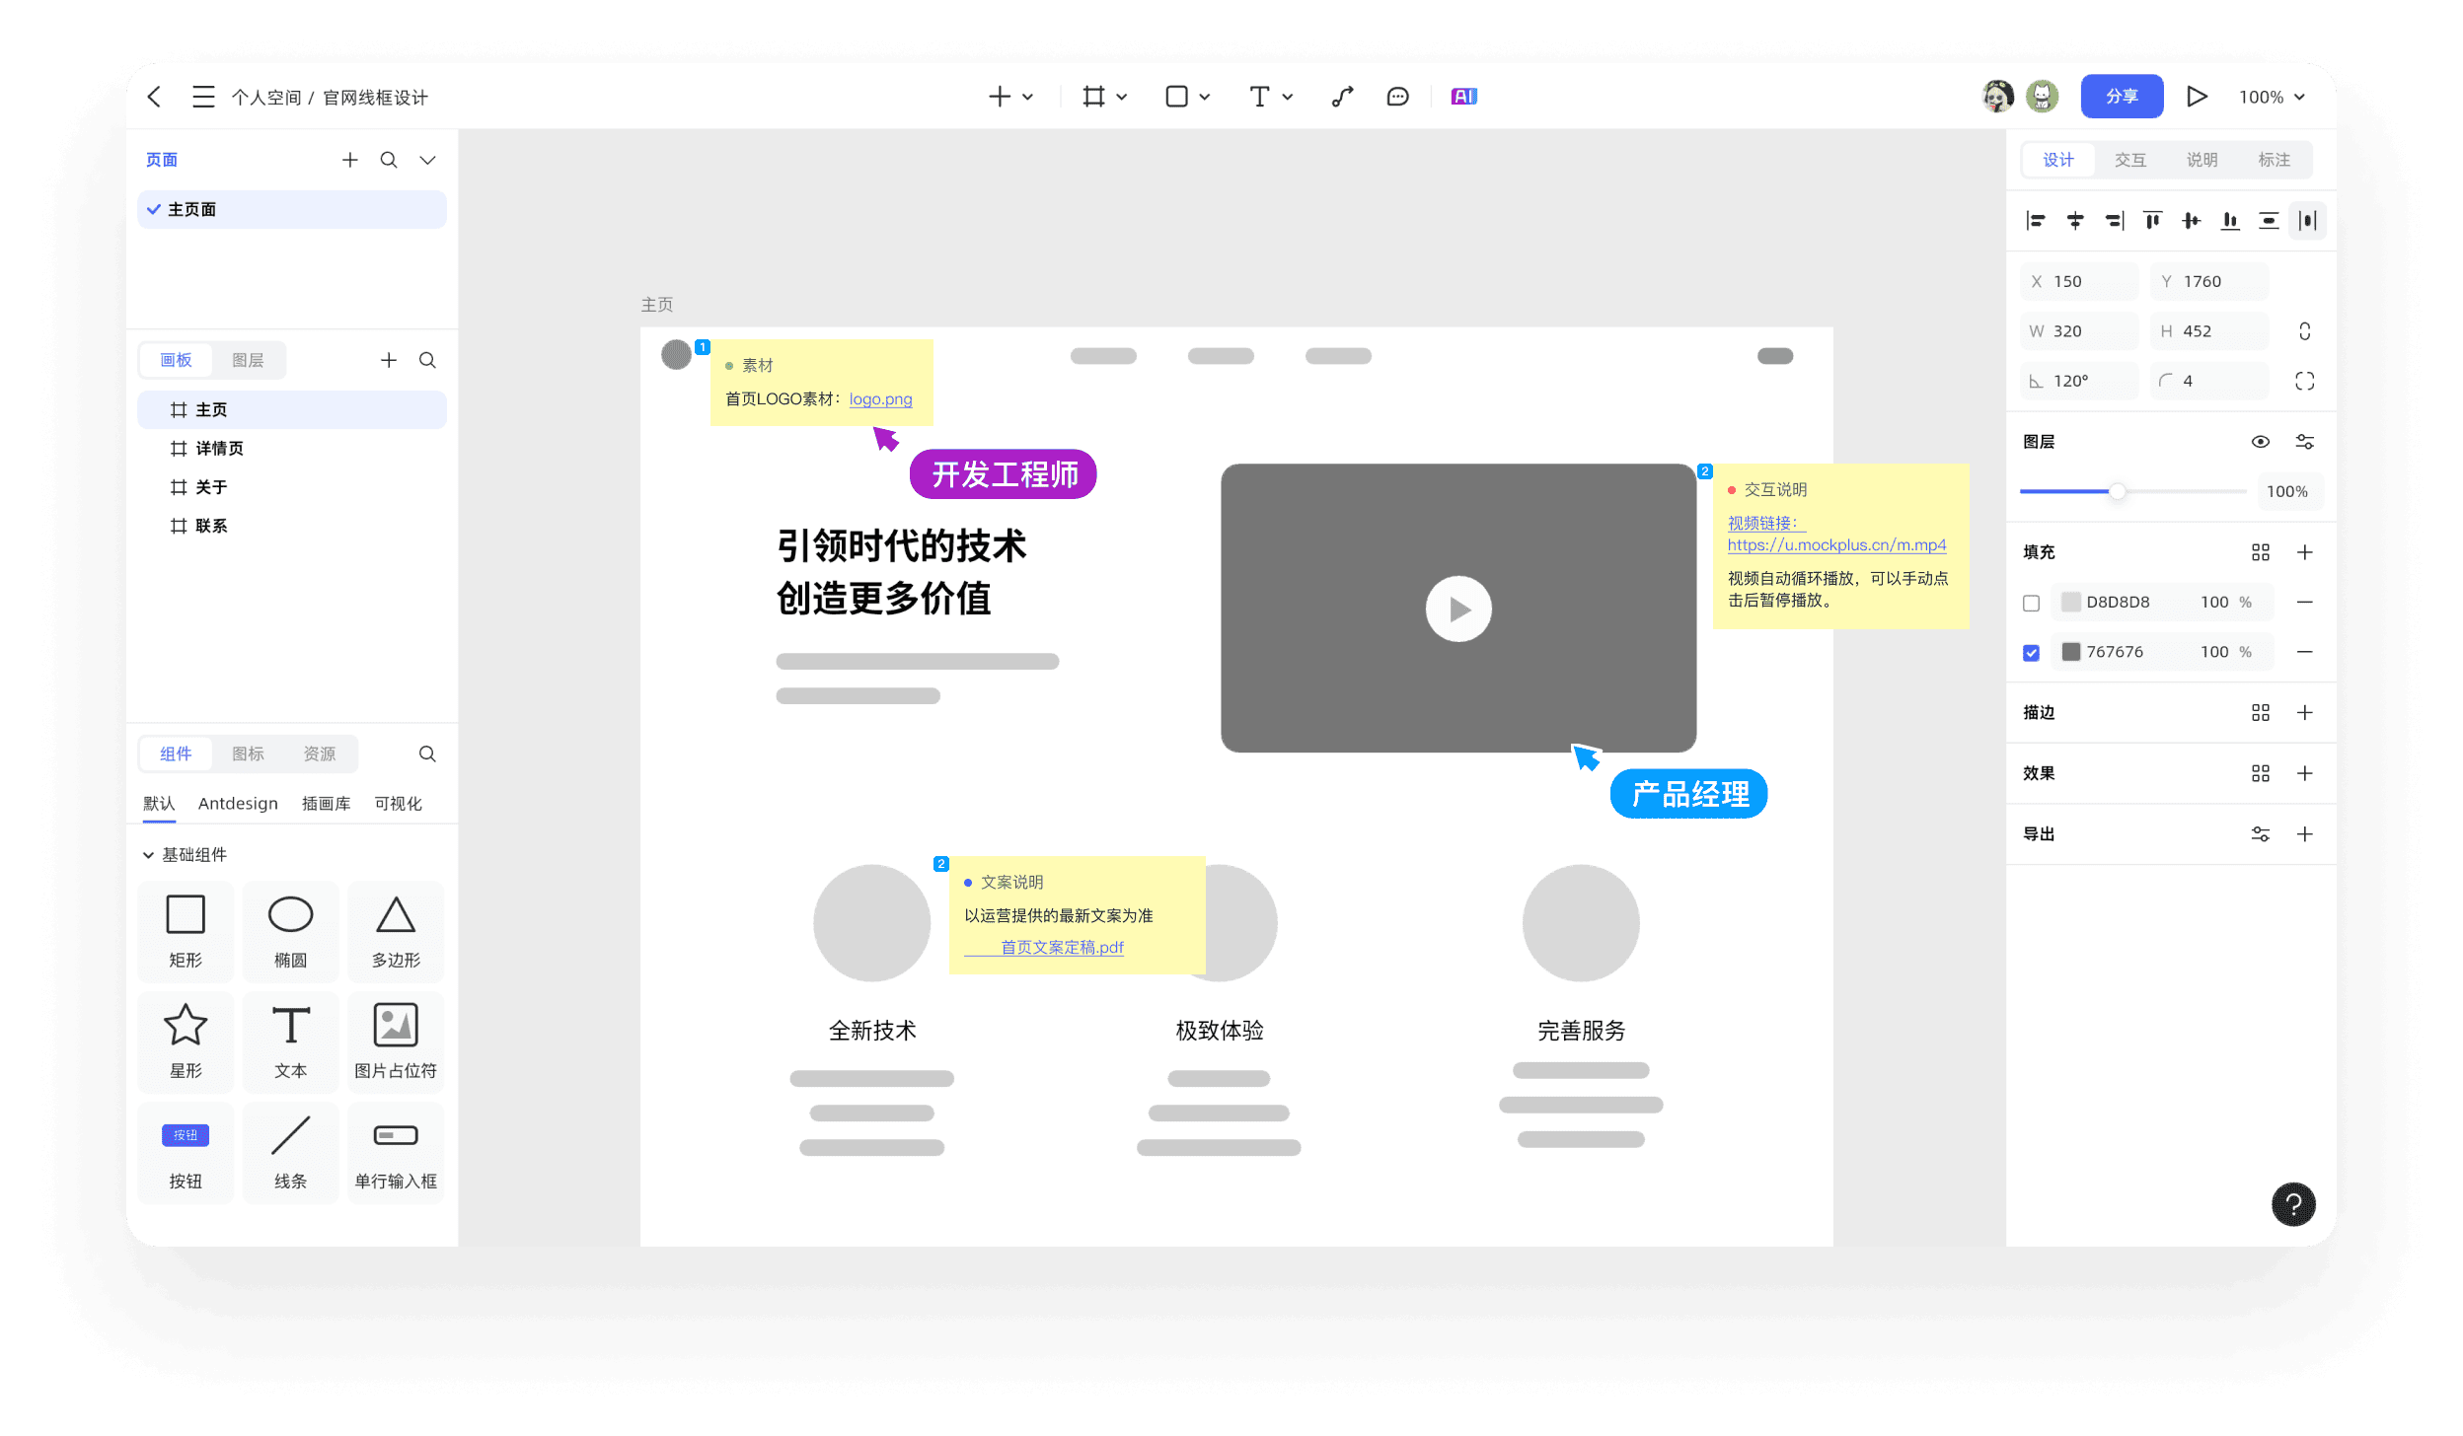Click the AI assistant icon in toolbar
The height and width of the screenshot is (1436, 2463).
click(x=1463, y=97)
